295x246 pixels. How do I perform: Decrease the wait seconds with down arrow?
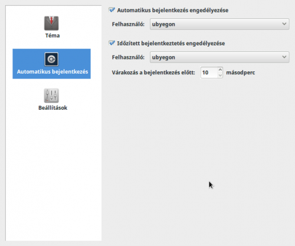[220, 76]
